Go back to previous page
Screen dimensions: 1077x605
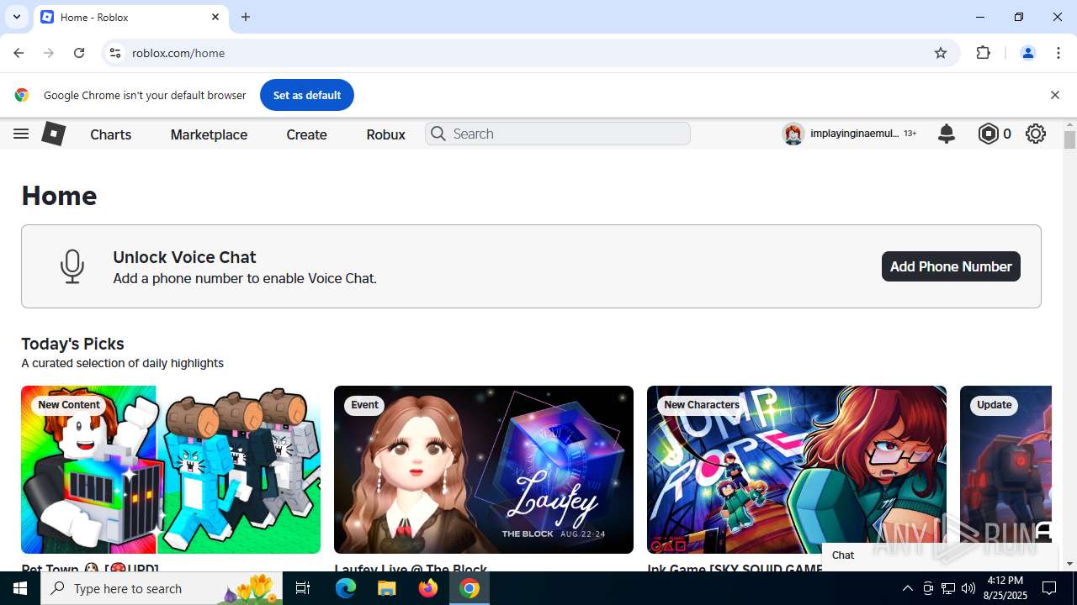point(19,53)
